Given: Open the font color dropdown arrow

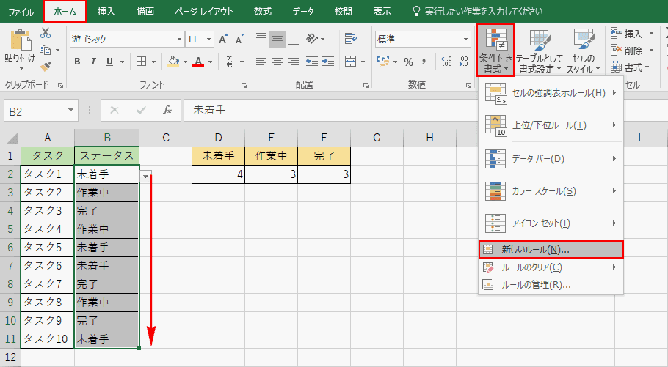Looking at the screenshot, I should point(210,62).
